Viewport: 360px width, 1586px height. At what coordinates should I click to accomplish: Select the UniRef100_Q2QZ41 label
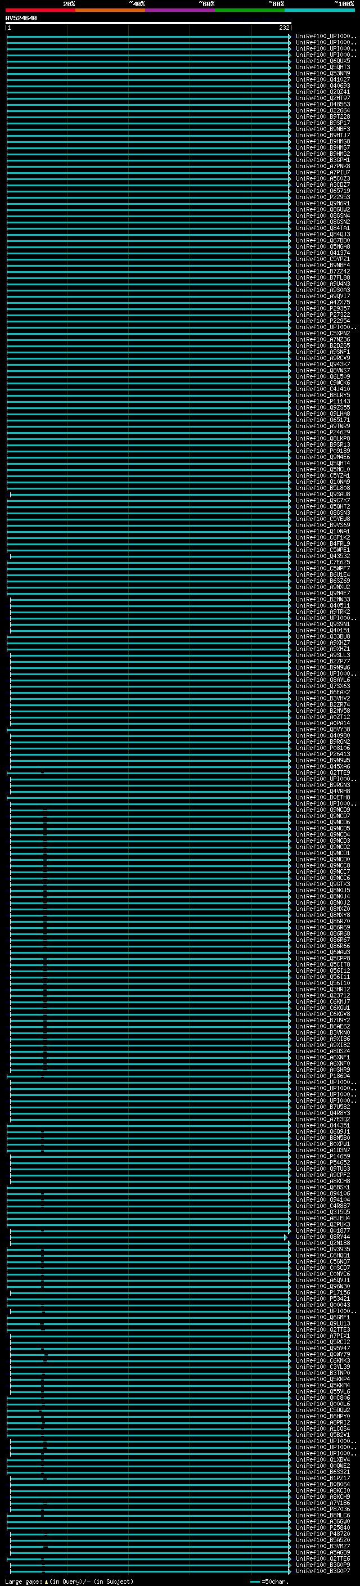point(322,92)
